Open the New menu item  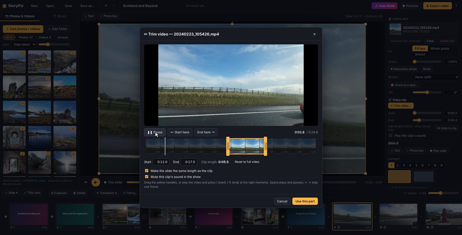coord(34,6)
